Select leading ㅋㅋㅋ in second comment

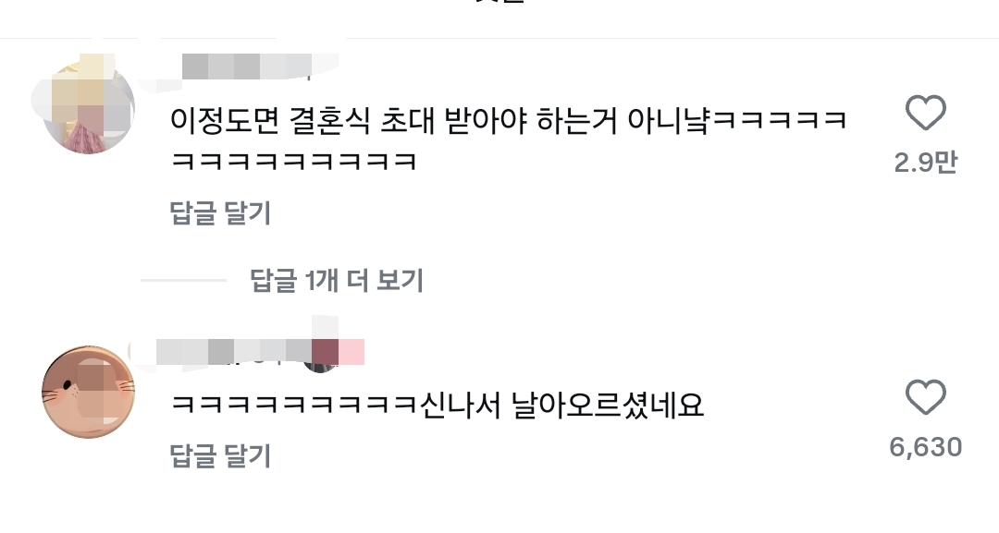[x=294, y=405]
